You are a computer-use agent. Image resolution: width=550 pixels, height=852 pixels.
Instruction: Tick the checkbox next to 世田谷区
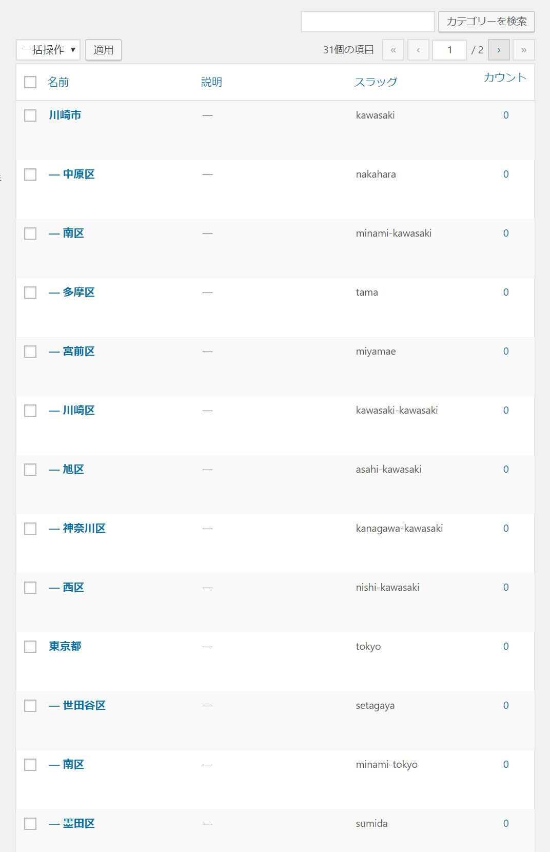(30, 706)
